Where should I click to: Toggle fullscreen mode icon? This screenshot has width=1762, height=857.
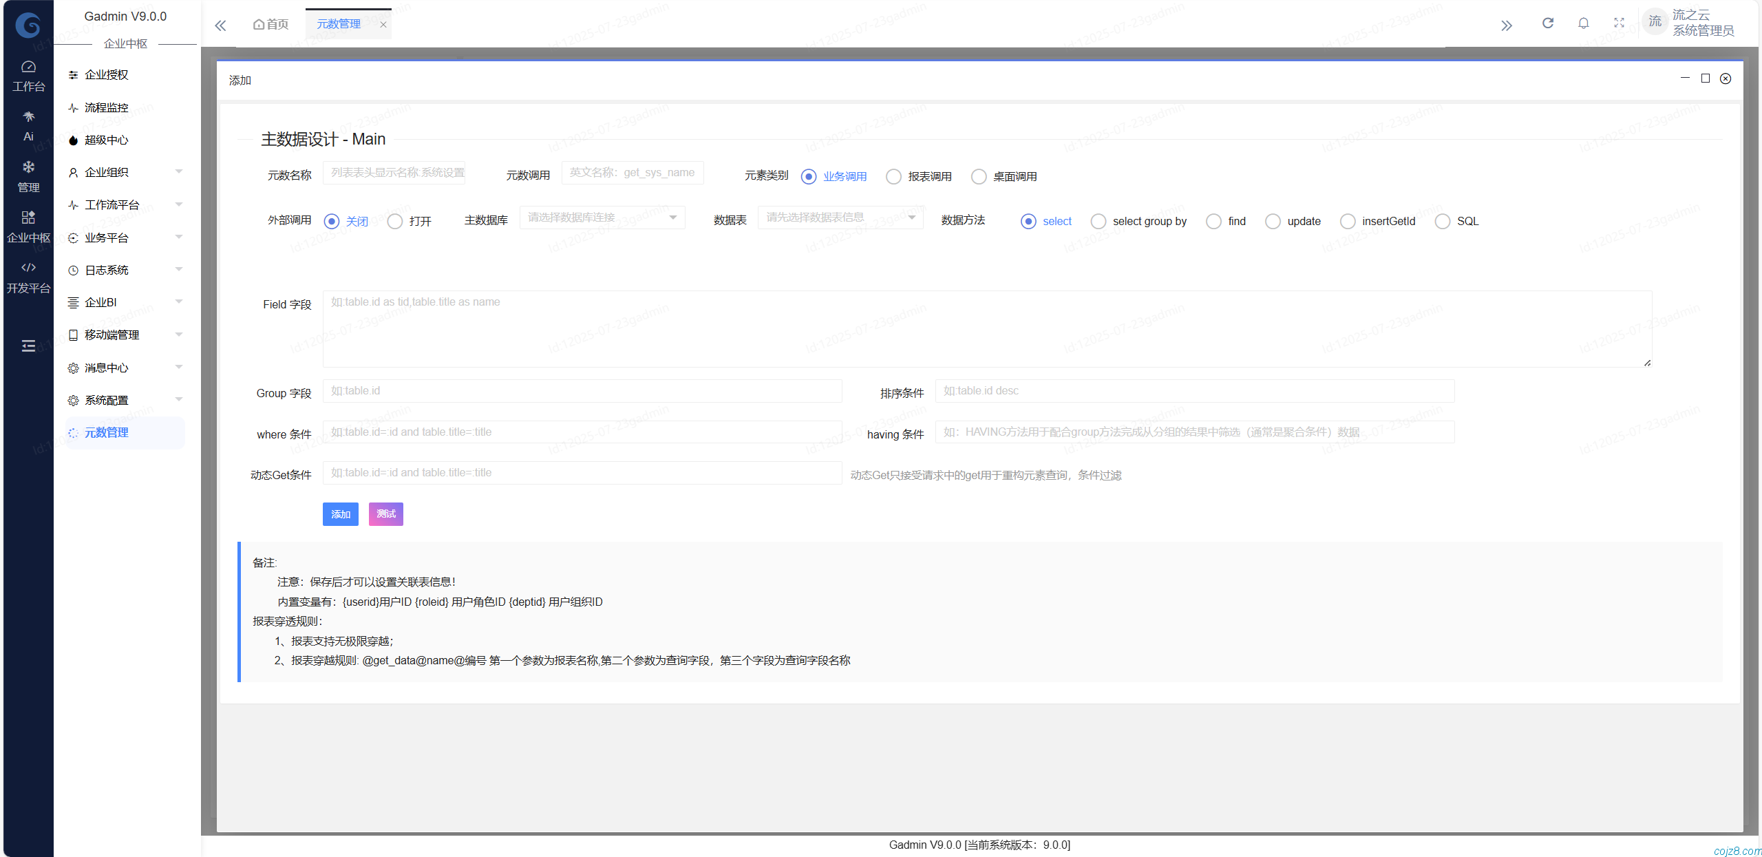pos(1619,23)
